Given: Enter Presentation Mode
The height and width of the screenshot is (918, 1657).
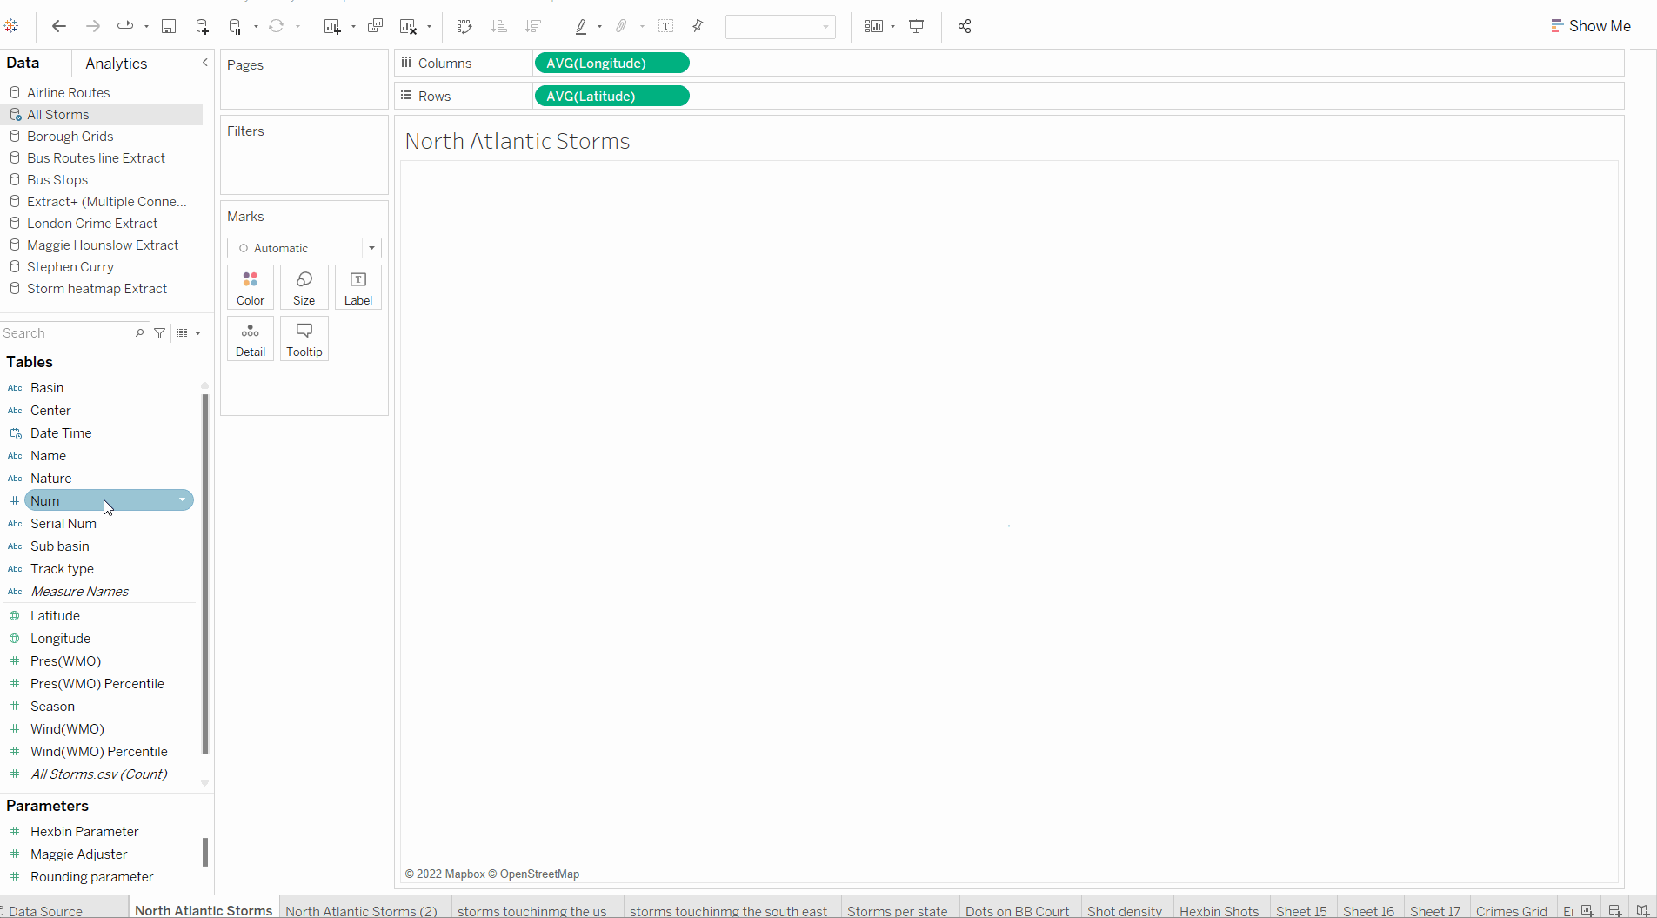Looking at the screenshot, I should click(917, 26).
